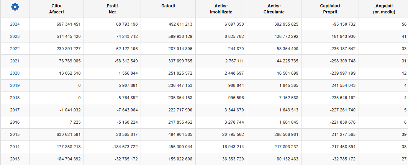
Task: Click the Active Circulante column header
Action: click(274, 9)
